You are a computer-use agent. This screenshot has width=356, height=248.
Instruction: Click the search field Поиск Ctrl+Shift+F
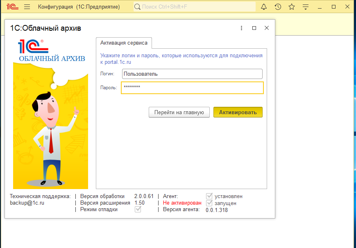pos(195,7)
